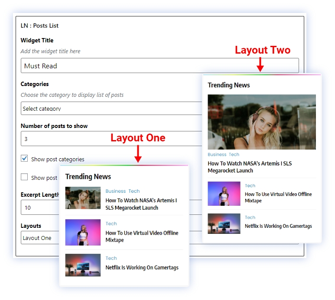The height and width of the screenshot is (300, 335).
Task: Open the Netflix Gamertags headline in Layout One
Action: click(142, 268)
